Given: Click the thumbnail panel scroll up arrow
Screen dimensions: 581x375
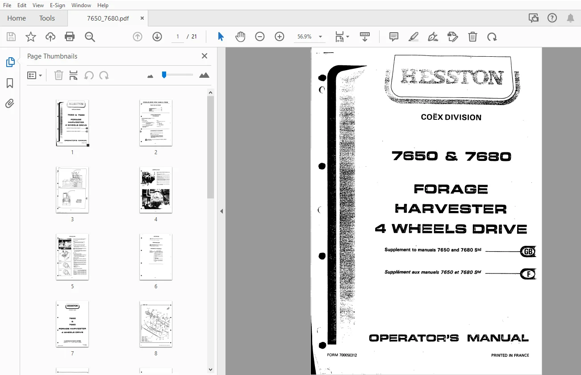Looking at the screenshot, I should [x=211, y=92].
